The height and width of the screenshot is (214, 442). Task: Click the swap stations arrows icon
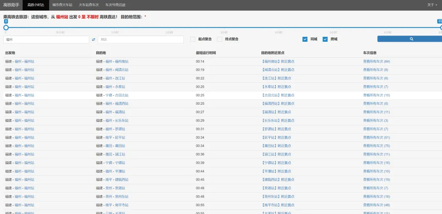tap(94, 39)
